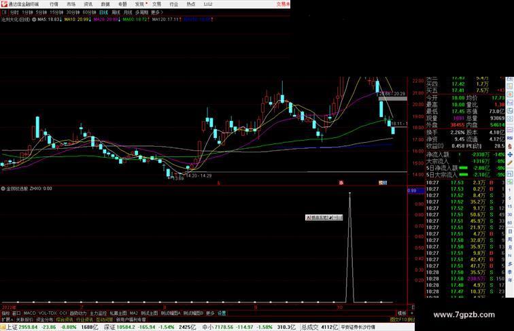514x331 pixels.
Task: Click the 模板 template button
Action: pos(402,313)
